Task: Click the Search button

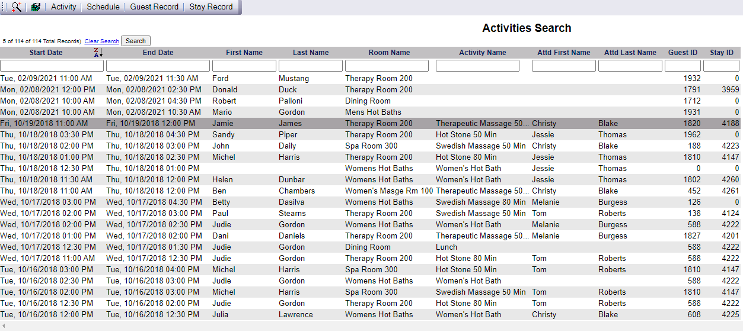Action: (136, 41)
